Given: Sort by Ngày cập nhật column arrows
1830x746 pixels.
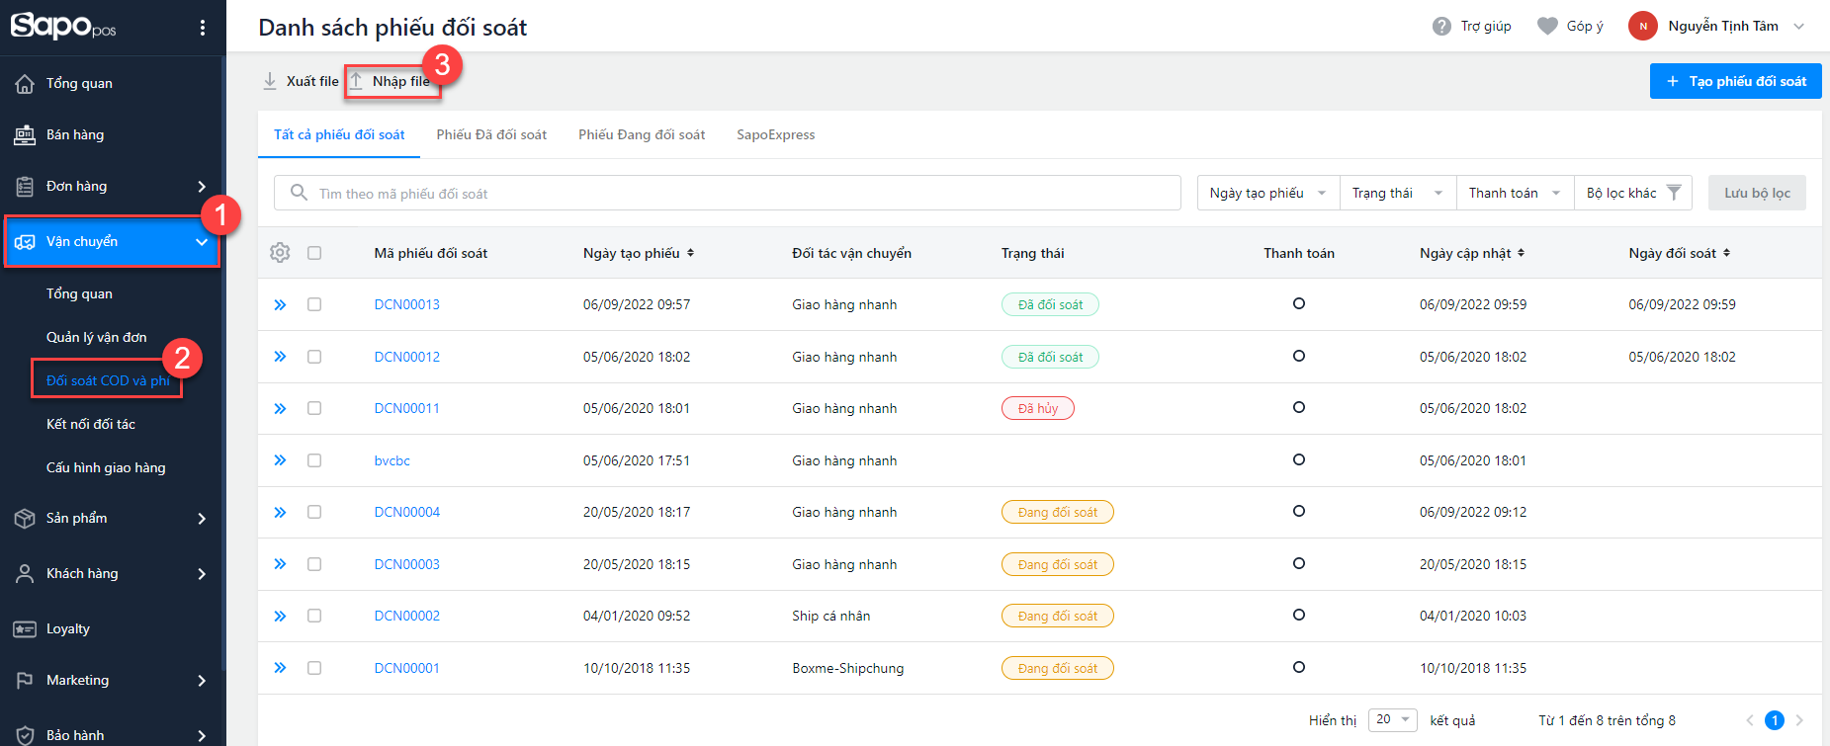Looking at the screenshot, I should pos(1521,253).
